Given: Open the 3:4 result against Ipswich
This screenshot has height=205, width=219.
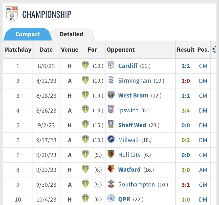Looking at the screenshot, I should [x=185, y=110].
